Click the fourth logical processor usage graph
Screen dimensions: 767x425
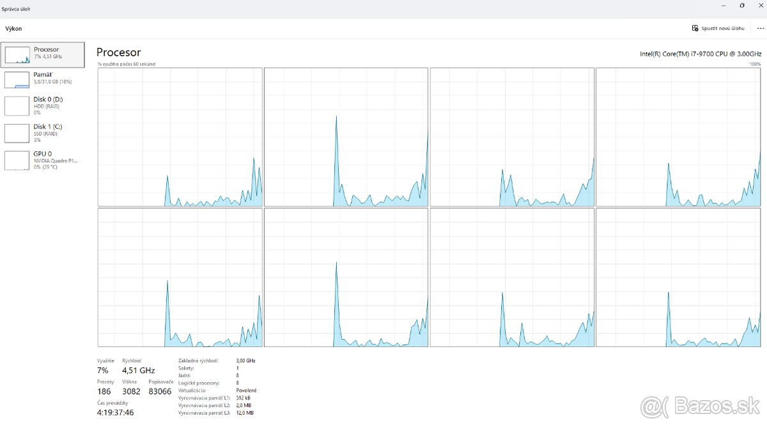(678, 137)
